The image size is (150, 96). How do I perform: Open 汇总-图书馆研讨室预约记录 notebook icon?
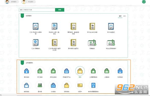(54, 43)
